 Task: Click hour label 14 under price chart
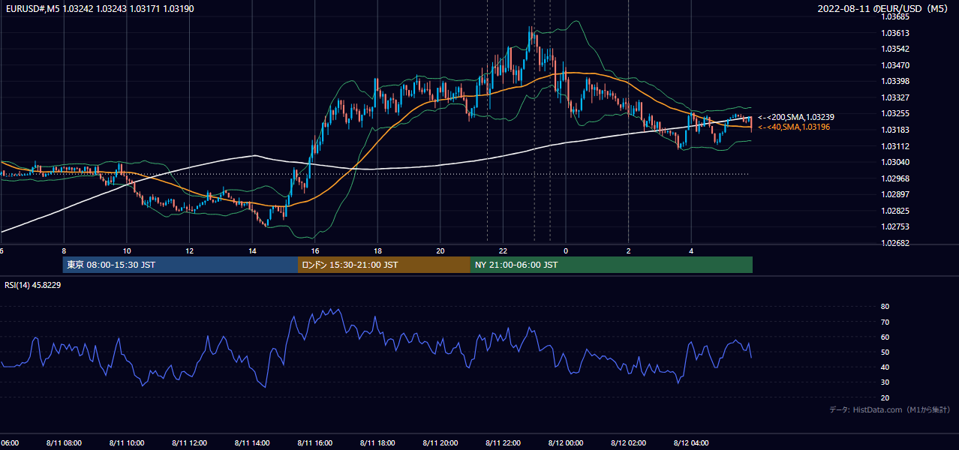(252, 250)
